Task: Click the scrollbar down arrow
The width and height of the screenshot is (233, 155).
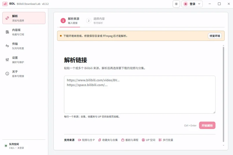Action: (223, 145)
